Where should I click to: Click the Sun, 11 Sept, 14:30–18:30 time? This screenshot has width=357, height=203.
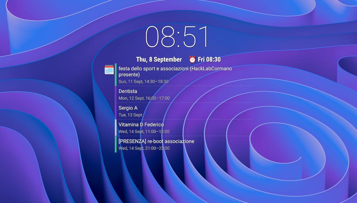coord(143,81)
